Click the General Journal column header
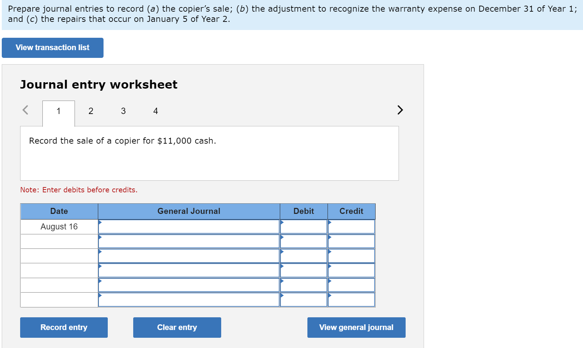The image size is (583, 348). [189, 211]
